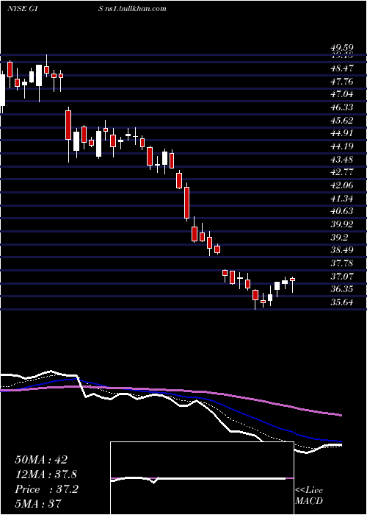Click the large red candle near 46.33
This screenshot has width=367, height=515.
(68, 125)
